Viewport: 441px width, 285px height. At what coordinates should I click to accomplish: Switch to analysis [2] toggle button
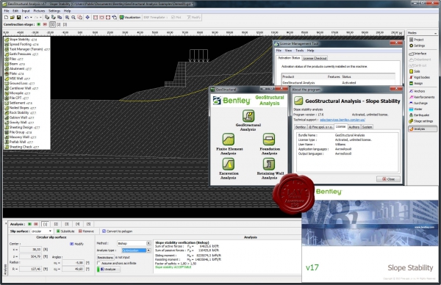click(56, 224)
